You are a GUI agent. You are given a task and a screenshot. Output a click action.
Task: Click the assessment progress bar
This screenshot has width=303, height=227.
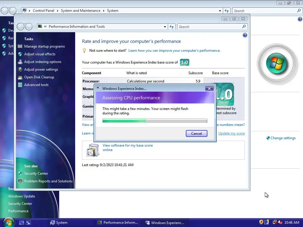[155, 121]
